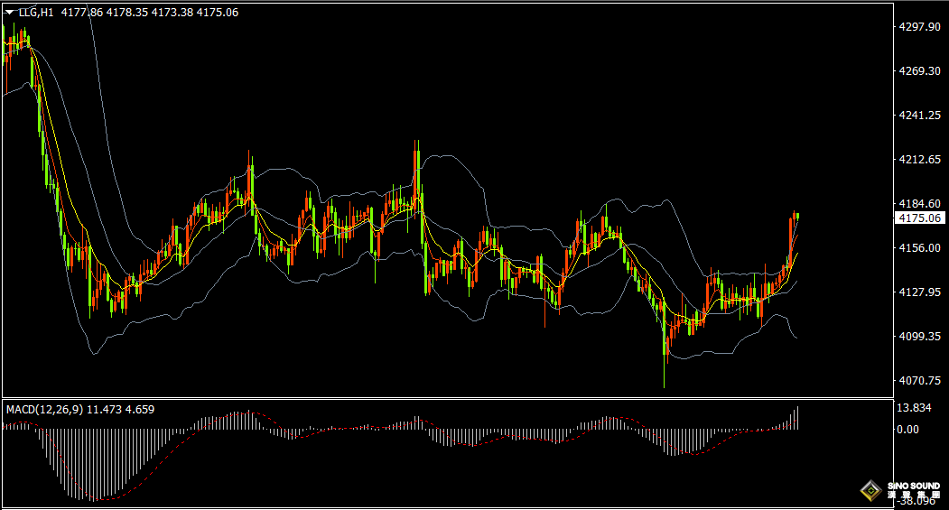Click the price scale value 4241.25
The width and height of the screenshot is (949, 510).
(919, 115)
